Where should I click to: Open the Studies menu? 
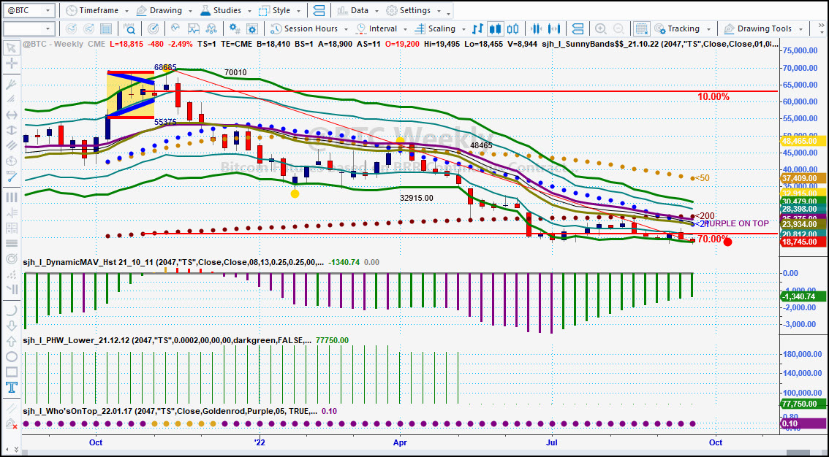pos(227,10)
